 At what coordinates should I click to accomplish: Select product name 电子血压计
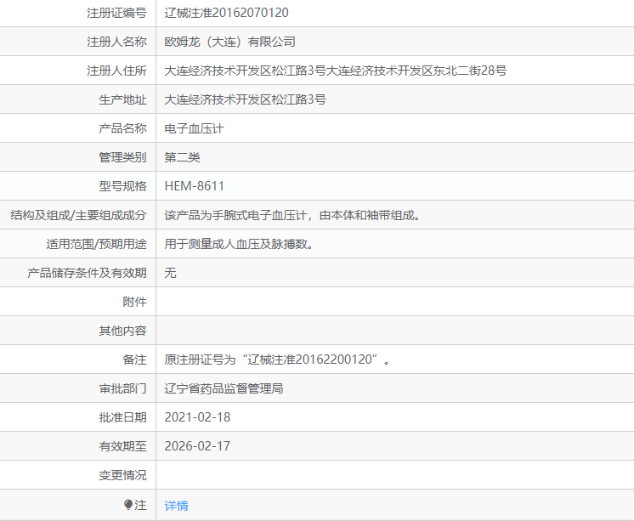[x=194, y=128]
